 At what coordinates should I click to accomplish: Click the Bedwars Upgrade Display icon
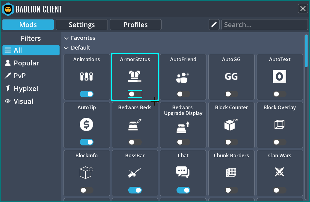point(183,127)
